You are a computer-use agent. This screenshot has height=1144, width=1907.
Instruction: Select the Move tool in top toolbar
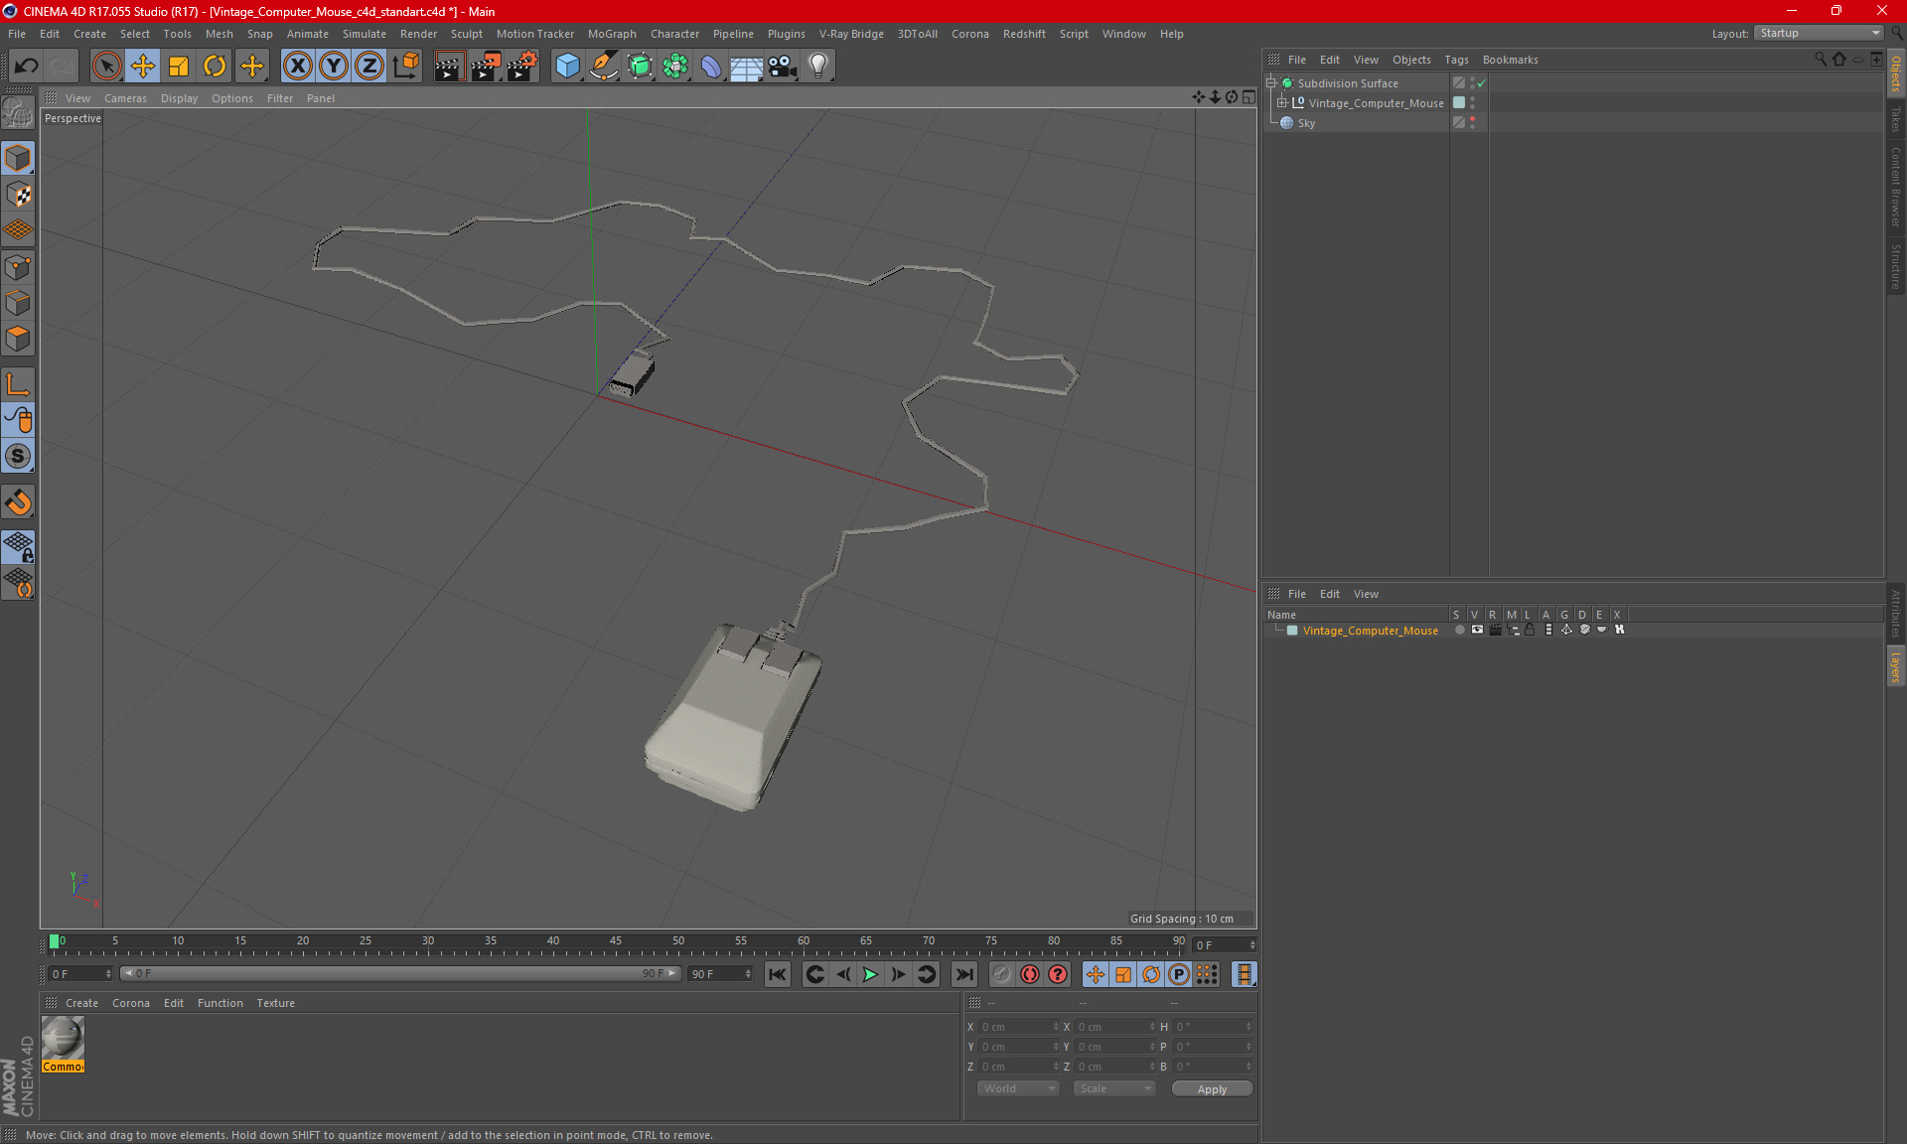[143, 67]
